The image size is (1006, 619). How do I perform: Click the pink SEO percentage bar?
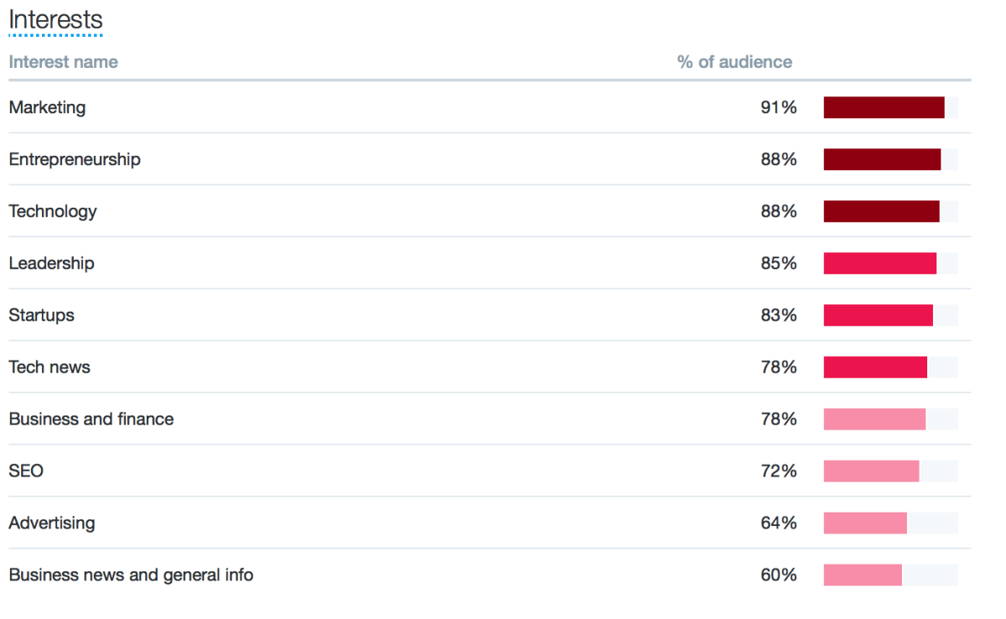click(x=871, y=471)
